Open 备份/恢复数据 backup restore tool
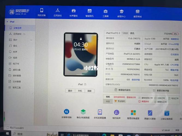 [83, 114]
